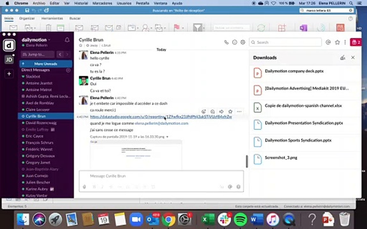367x229 pixels.
Task: Open Dailymotion company deck.pptx download
Action: [305, 73]
